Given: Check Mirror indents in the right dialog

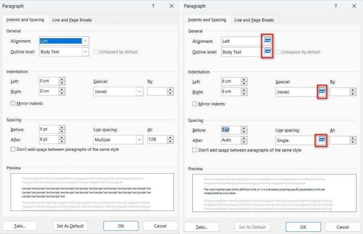Looking at the screenshot, I should [195, 104].
